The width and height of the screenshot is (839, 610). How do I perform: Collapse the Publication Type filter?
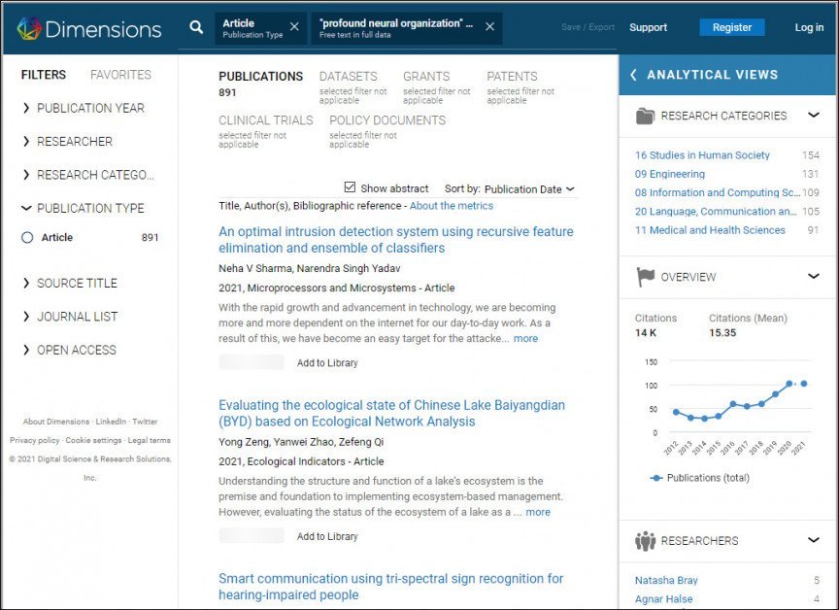tap(26, 208)
